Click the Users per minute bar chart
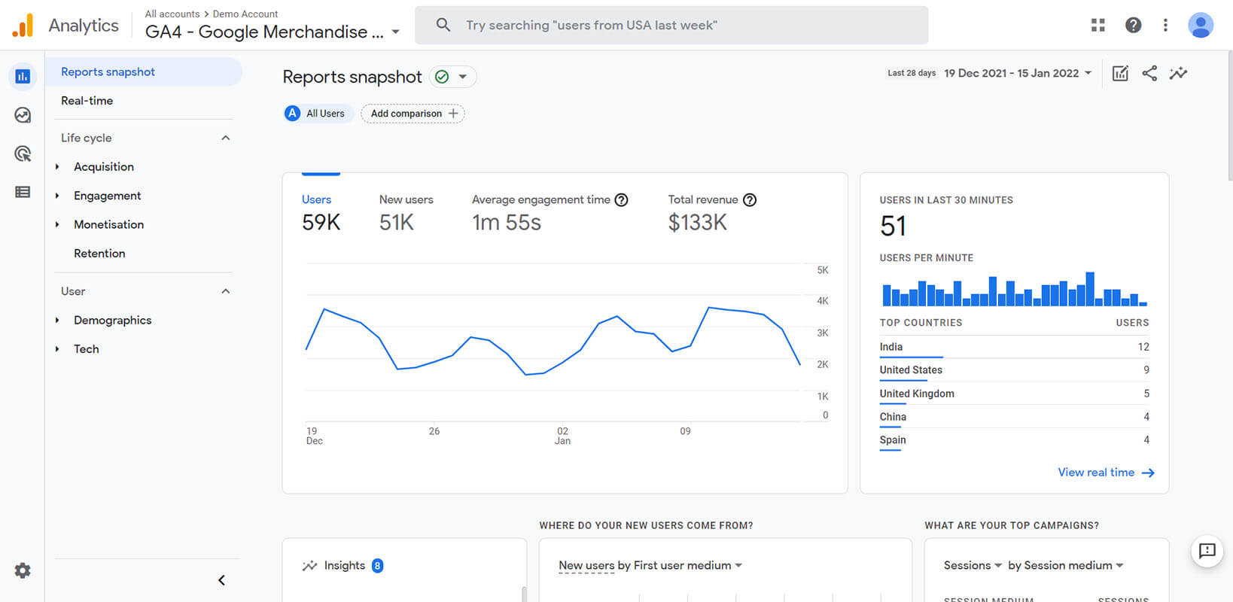 coord(1015,289)
